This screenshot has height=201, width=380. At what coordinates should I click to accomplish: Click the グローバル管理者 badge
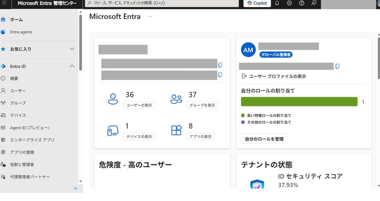[x=276, y=55]
